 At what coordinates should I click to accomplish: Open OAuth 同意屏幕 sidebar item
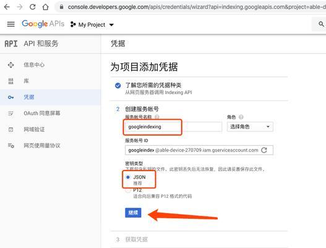click(x=42, y=113)
